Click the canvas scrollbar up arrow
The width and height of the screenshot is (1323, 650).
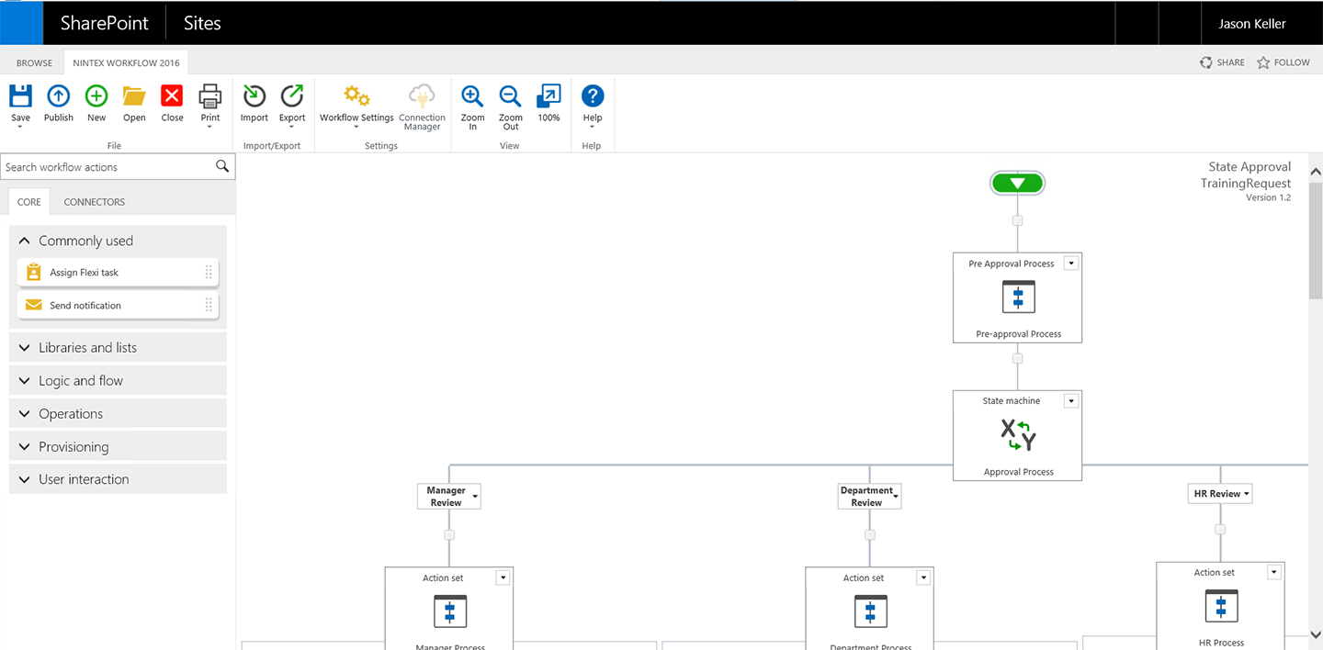tap(1316, 172)
